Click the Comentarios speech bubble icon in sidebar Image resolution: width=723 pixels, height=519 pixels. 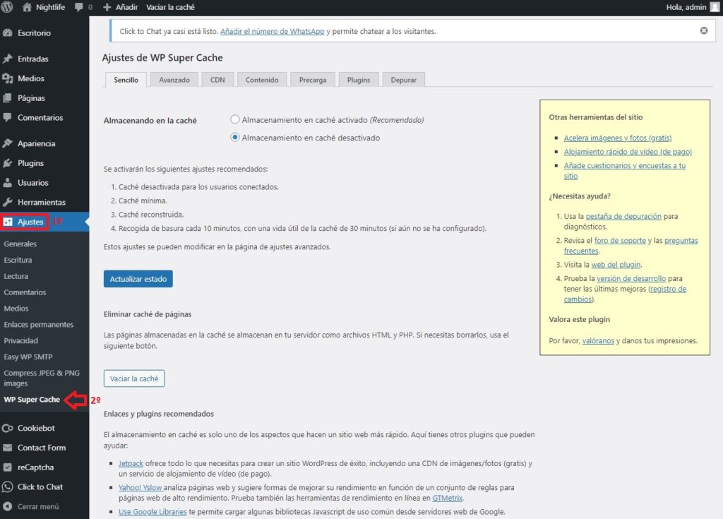(x=7, y=117)
